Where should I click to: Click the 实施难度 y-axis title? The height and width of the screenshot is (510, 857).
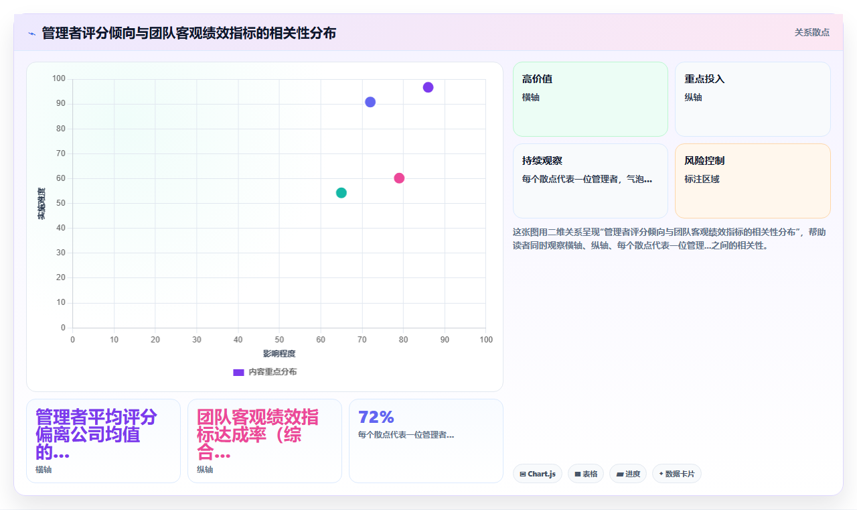pos(42,204)
